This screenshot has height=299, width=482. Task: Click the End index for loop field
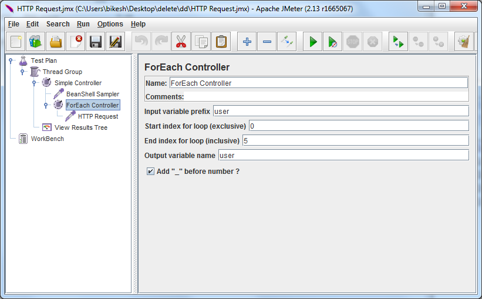pos(356,140)
